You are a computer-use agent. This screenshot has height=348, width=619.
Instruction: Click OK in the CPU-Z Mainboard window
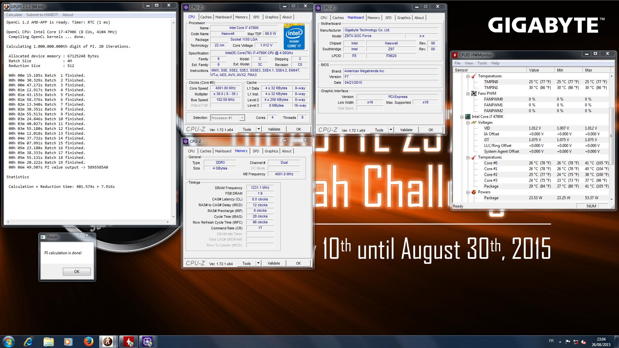(x=431, y=130)
